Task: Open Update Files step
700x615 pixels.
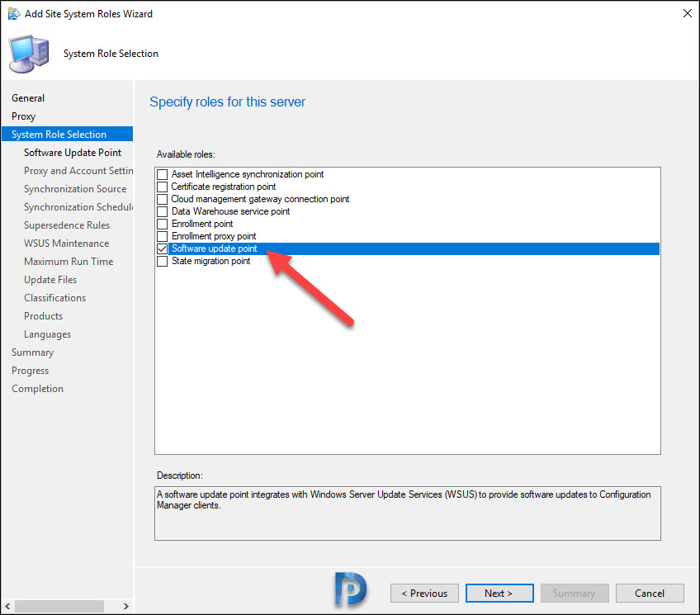Action: click(x=50, y=280)
